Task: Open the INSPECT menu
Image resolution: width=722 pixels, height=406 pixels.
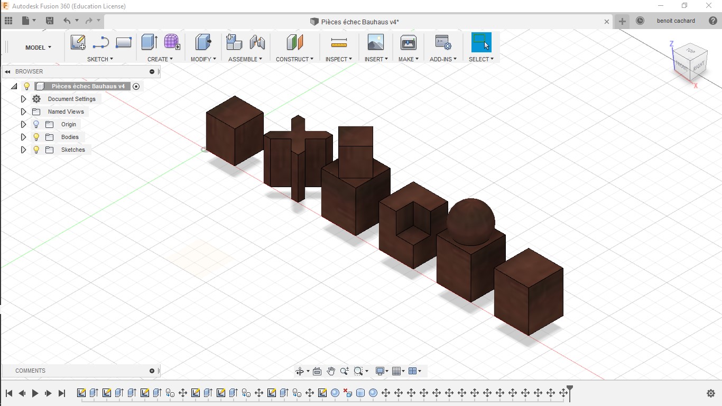Action: click(339, 59)
